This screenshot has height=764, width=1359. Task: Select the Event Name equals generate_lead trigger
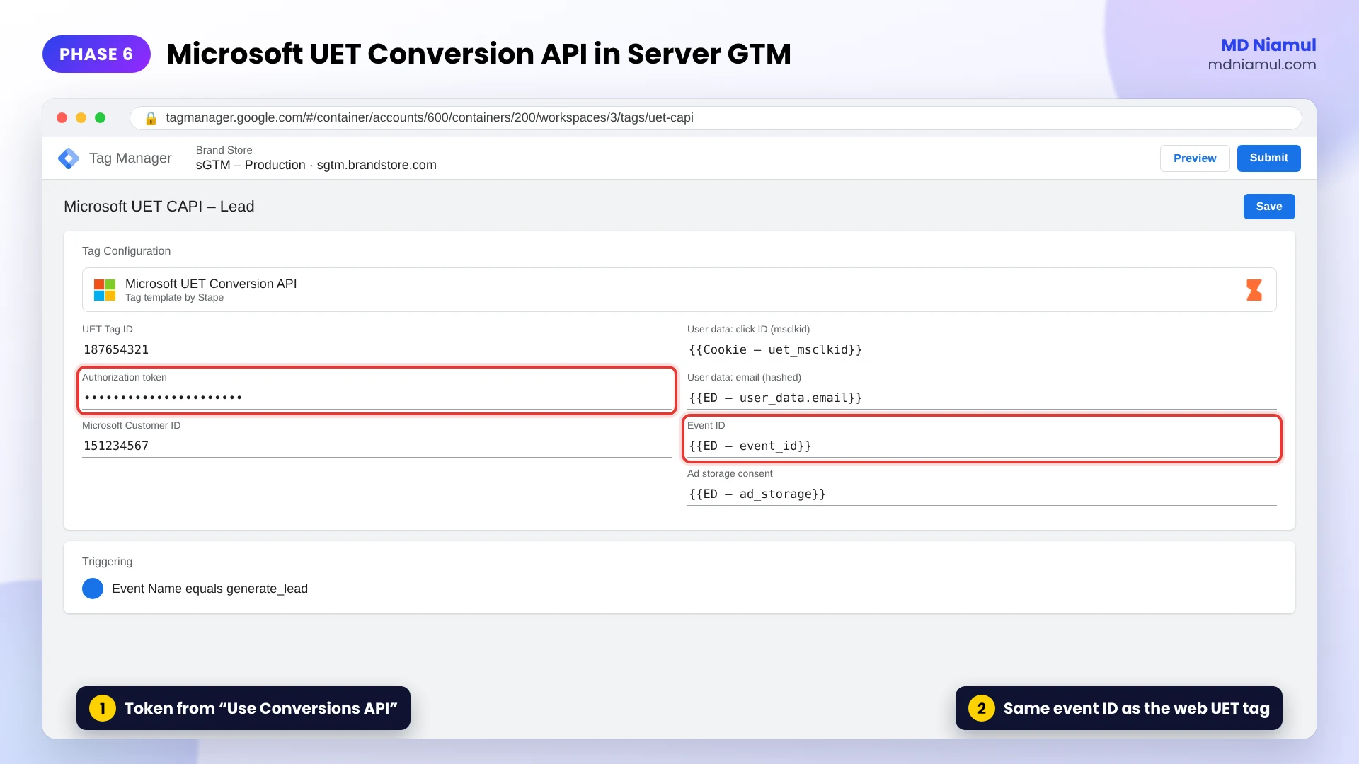tap(210, 589)
